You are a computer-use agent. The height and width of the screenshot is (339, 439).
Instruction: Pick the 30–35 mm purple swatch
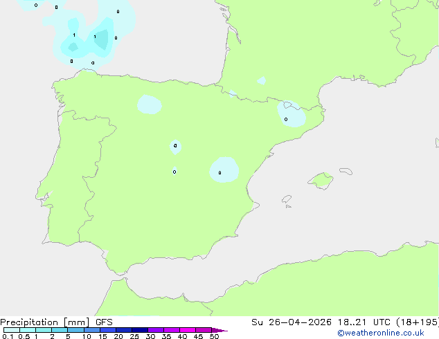pos(155,330)
